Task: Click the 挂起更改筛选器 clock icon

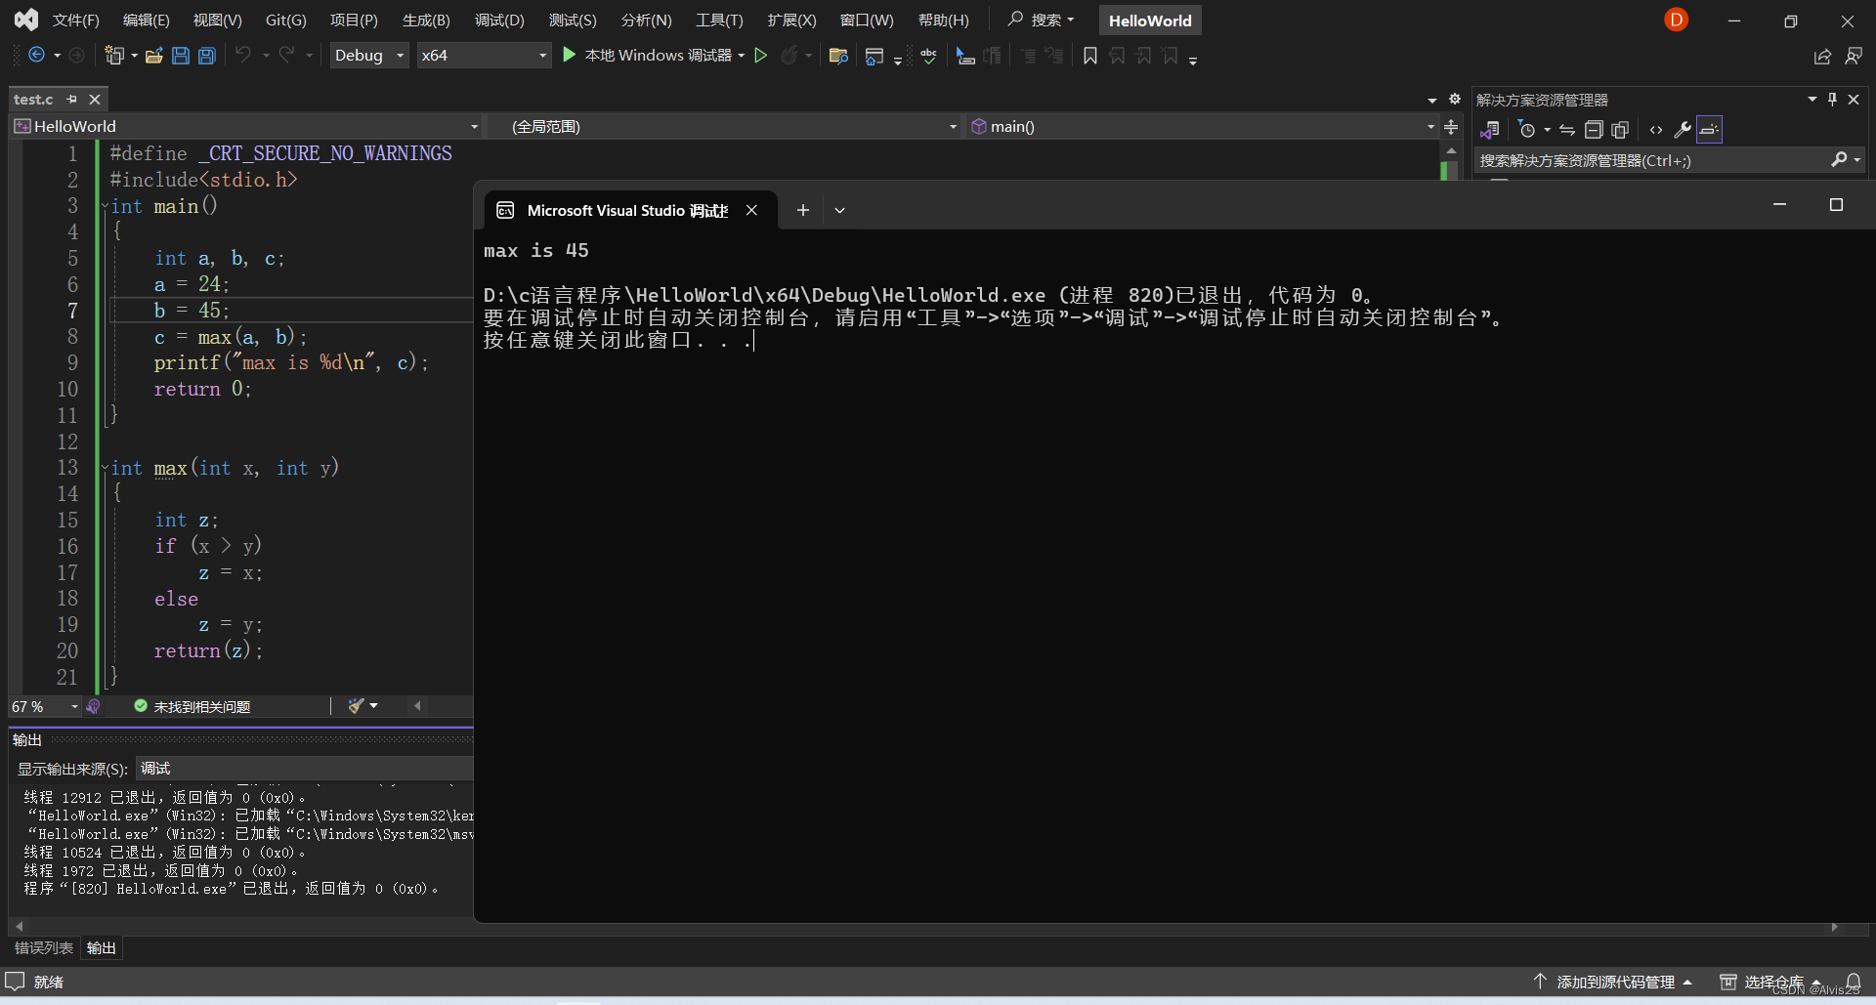Action: point(1527,129)
